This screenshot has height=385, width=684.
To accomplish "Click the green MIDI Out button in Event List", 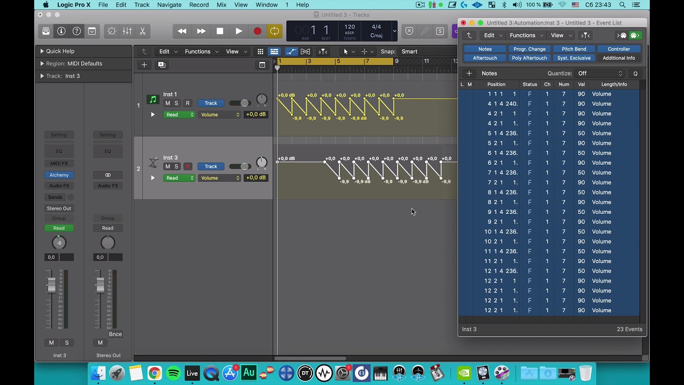I will click(x=634, y=35).
